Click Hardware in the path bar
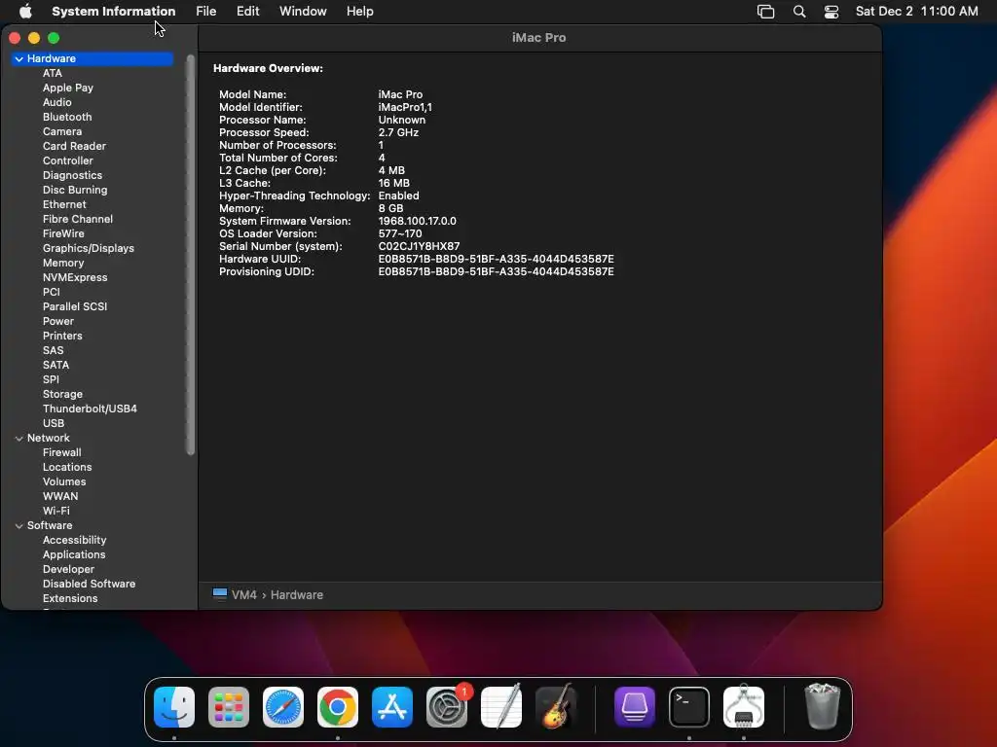997x747 pixels. click(x=296, y=595)
